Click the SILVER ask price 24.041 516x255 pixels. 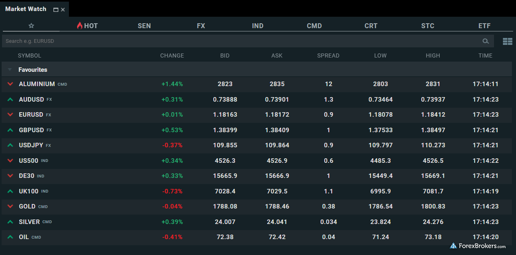(x=277, y=222)
